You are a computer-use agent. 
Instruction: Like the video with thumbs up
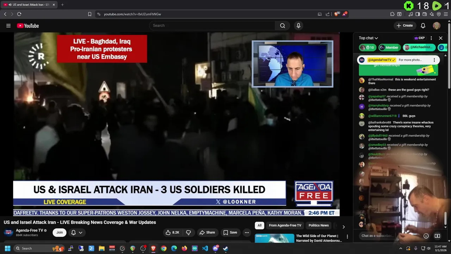[172, 232]
